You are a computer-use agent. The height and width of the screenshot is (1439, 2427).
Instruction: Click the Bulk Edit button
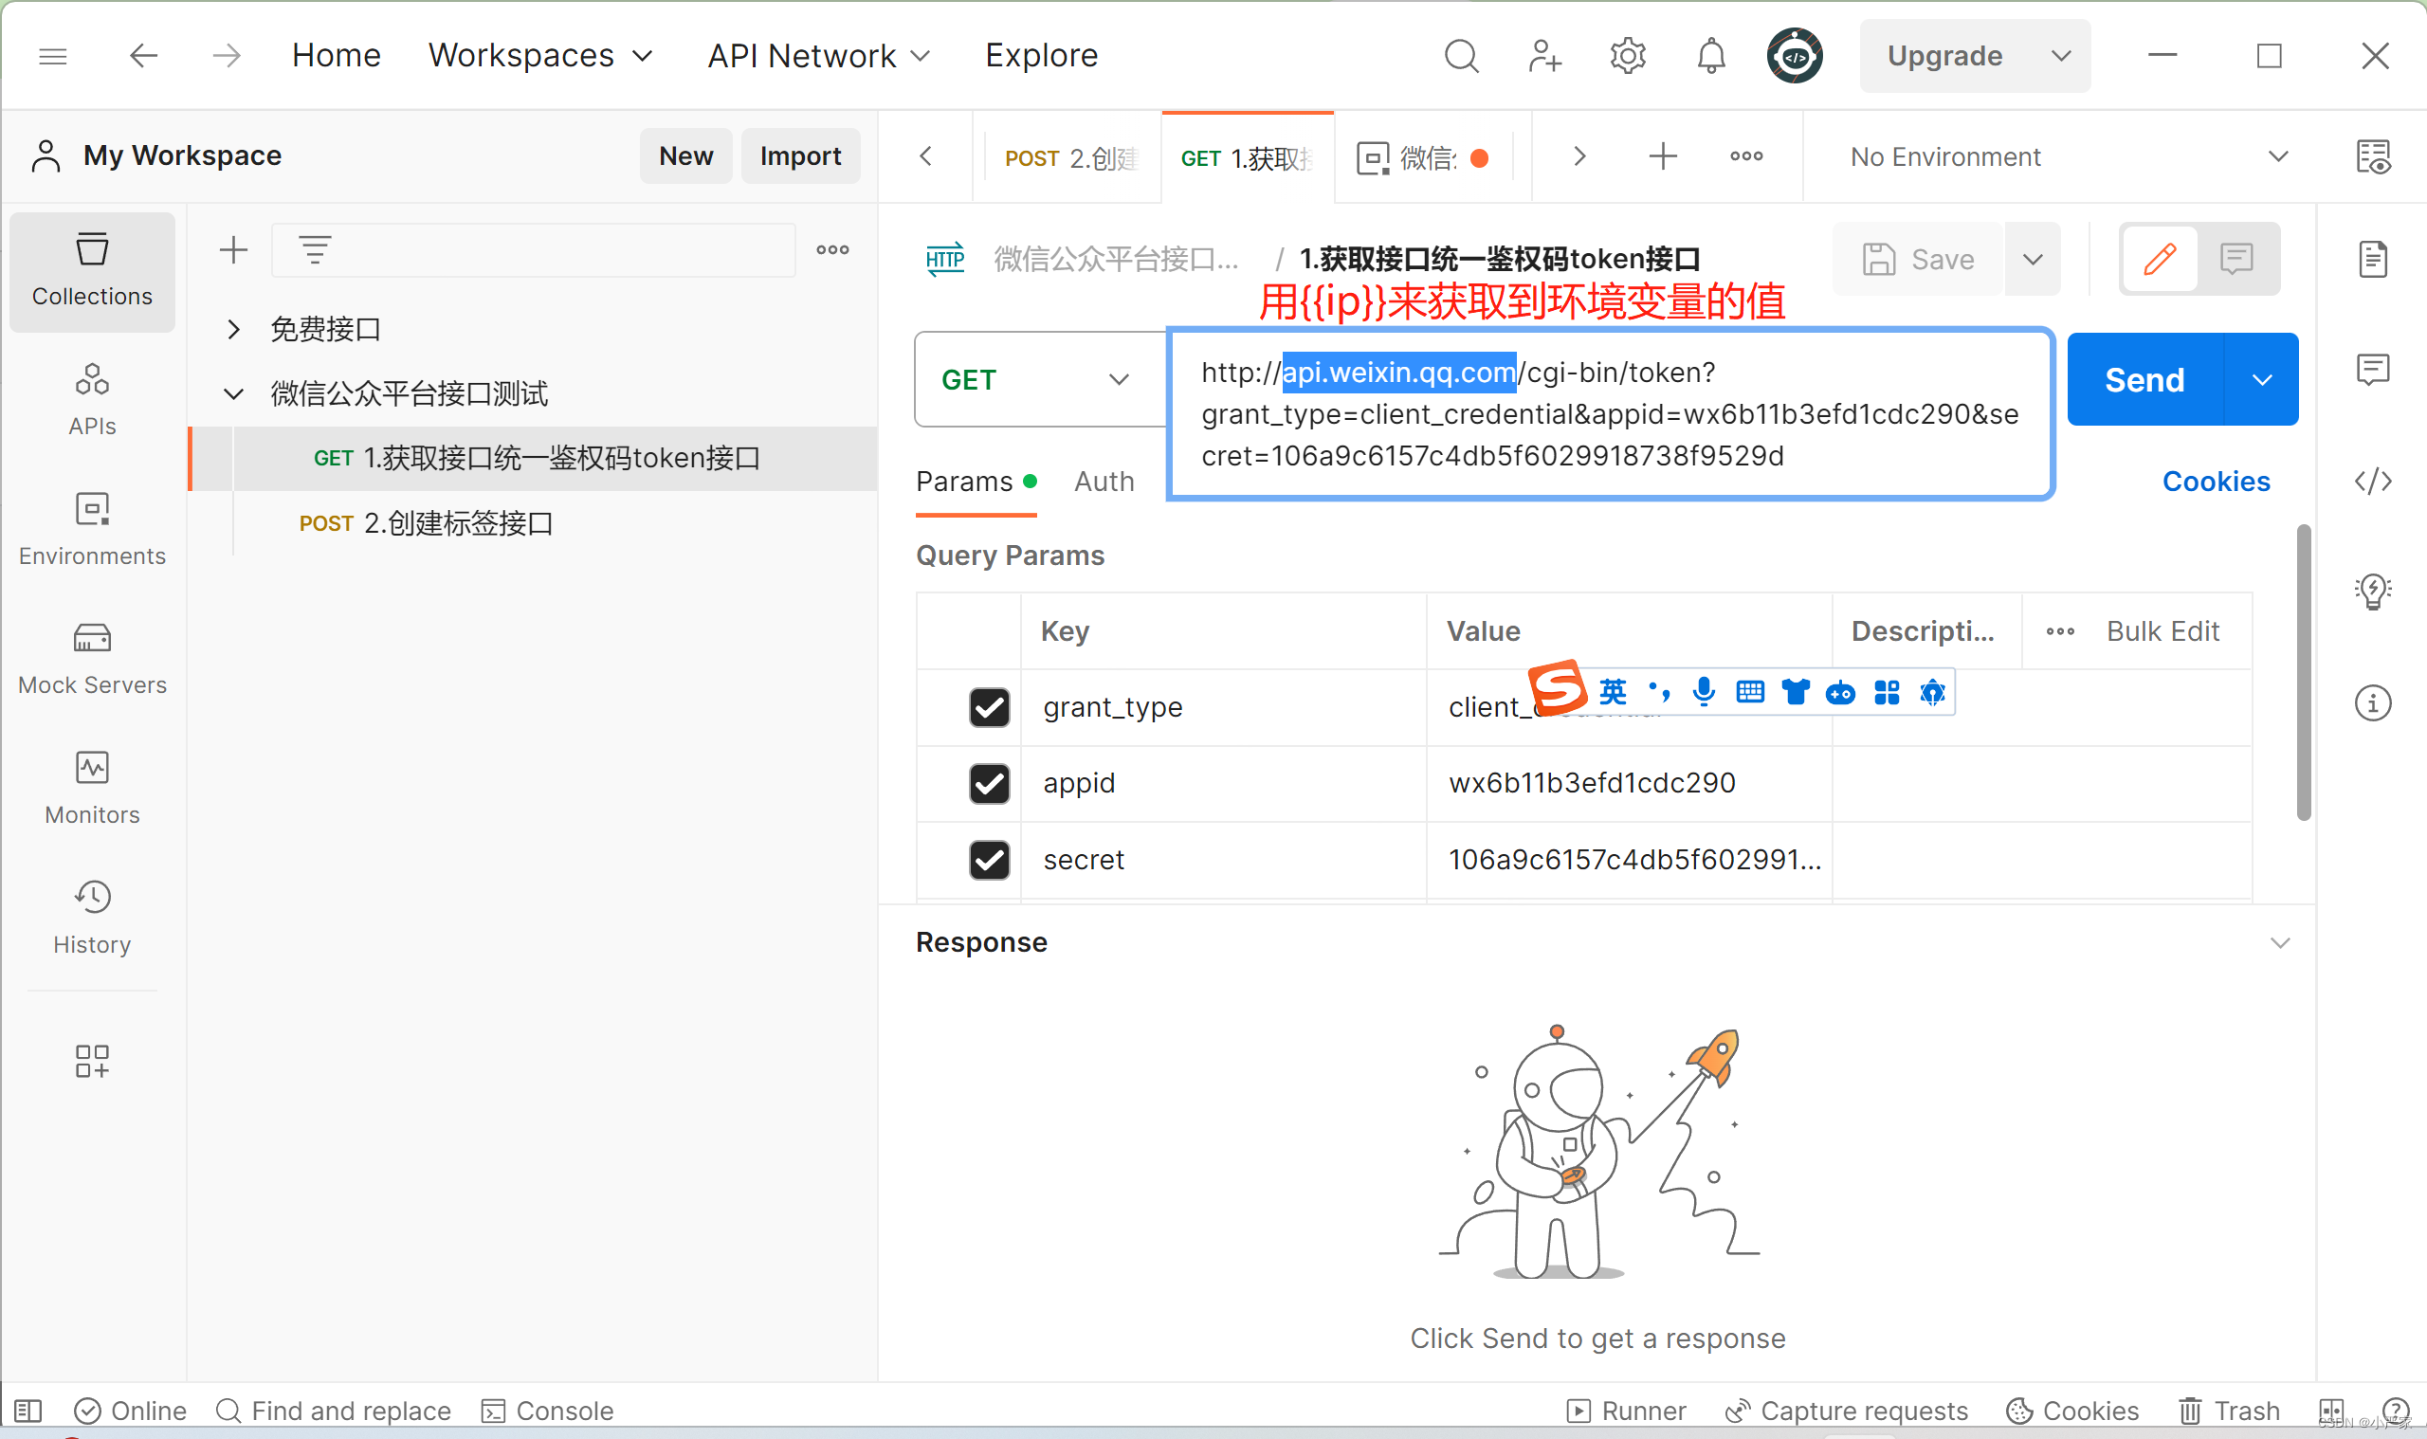tap(2163, 630)
